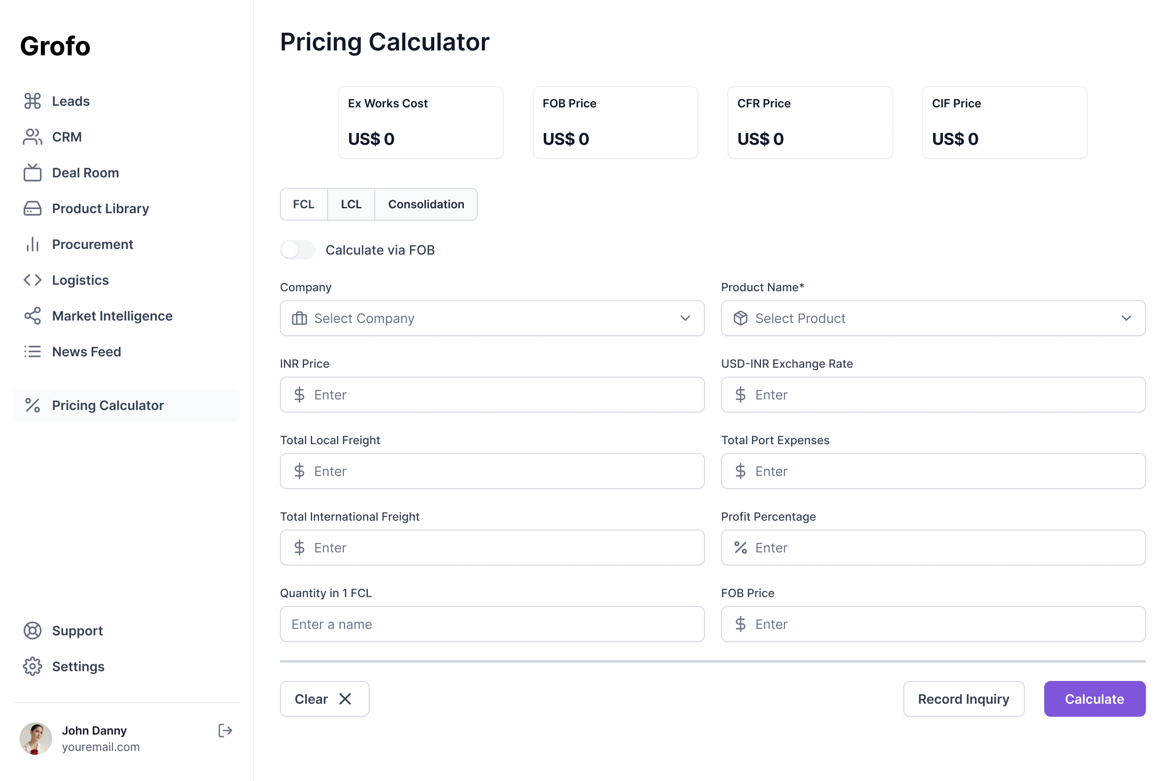Open Settings via the gear icon

(x=33, y=666)
